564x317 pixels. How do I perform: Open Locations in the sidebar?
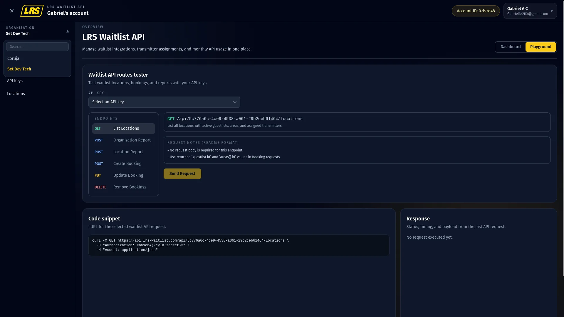[x=16, y=94]
